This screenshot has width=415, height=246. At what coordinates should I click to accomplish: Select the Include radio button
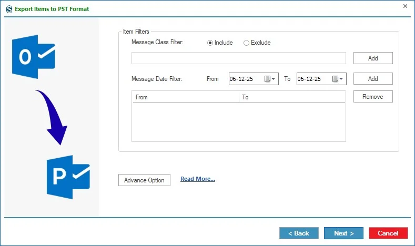click(210, 43)
